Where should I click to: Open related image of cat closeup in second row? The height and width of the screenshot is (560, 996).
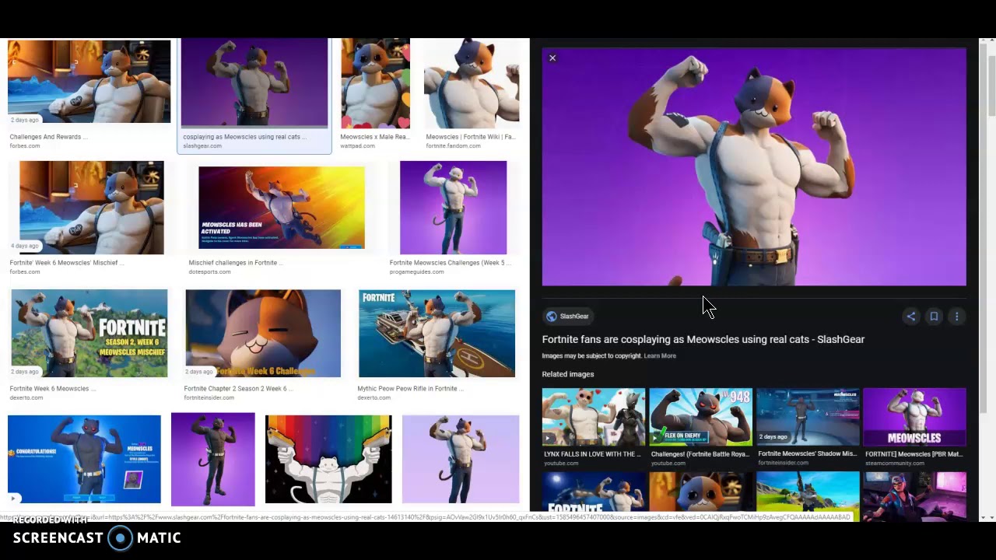pos(700,492)
